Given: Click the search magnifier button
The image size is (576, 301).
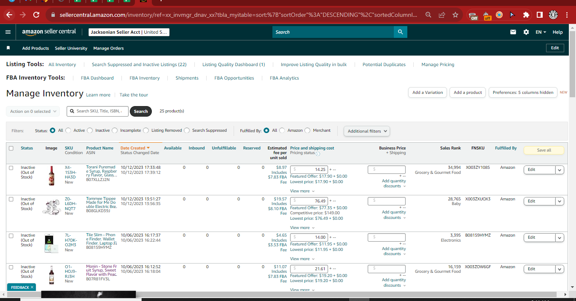Looking at the screenshot, I should pos(401,32).
